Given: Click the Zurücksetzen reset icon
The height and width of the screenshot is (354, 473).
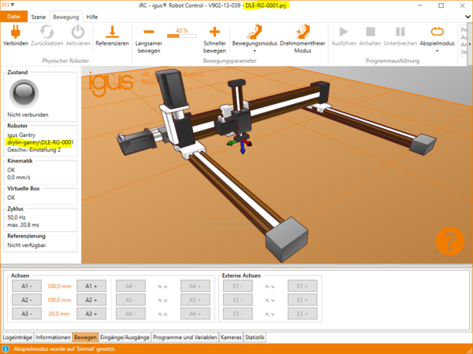Looking at the screenshot, I should coord(47,31).
